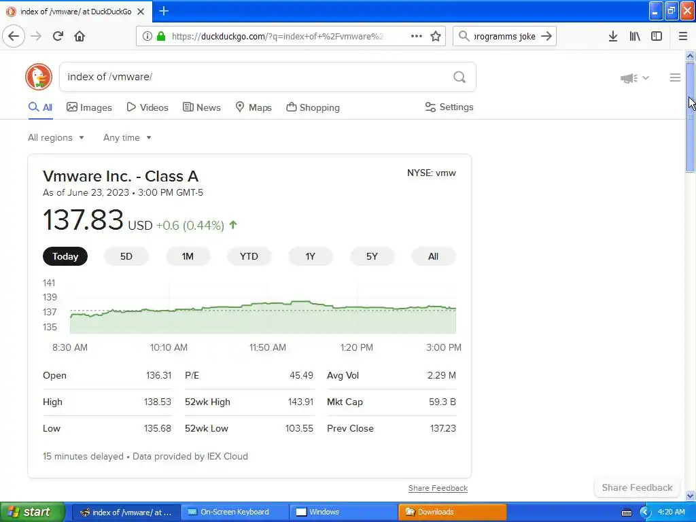Expand hidden system tray icons arrow
Viewport: 696px width, 522px height.
[646, 512]
